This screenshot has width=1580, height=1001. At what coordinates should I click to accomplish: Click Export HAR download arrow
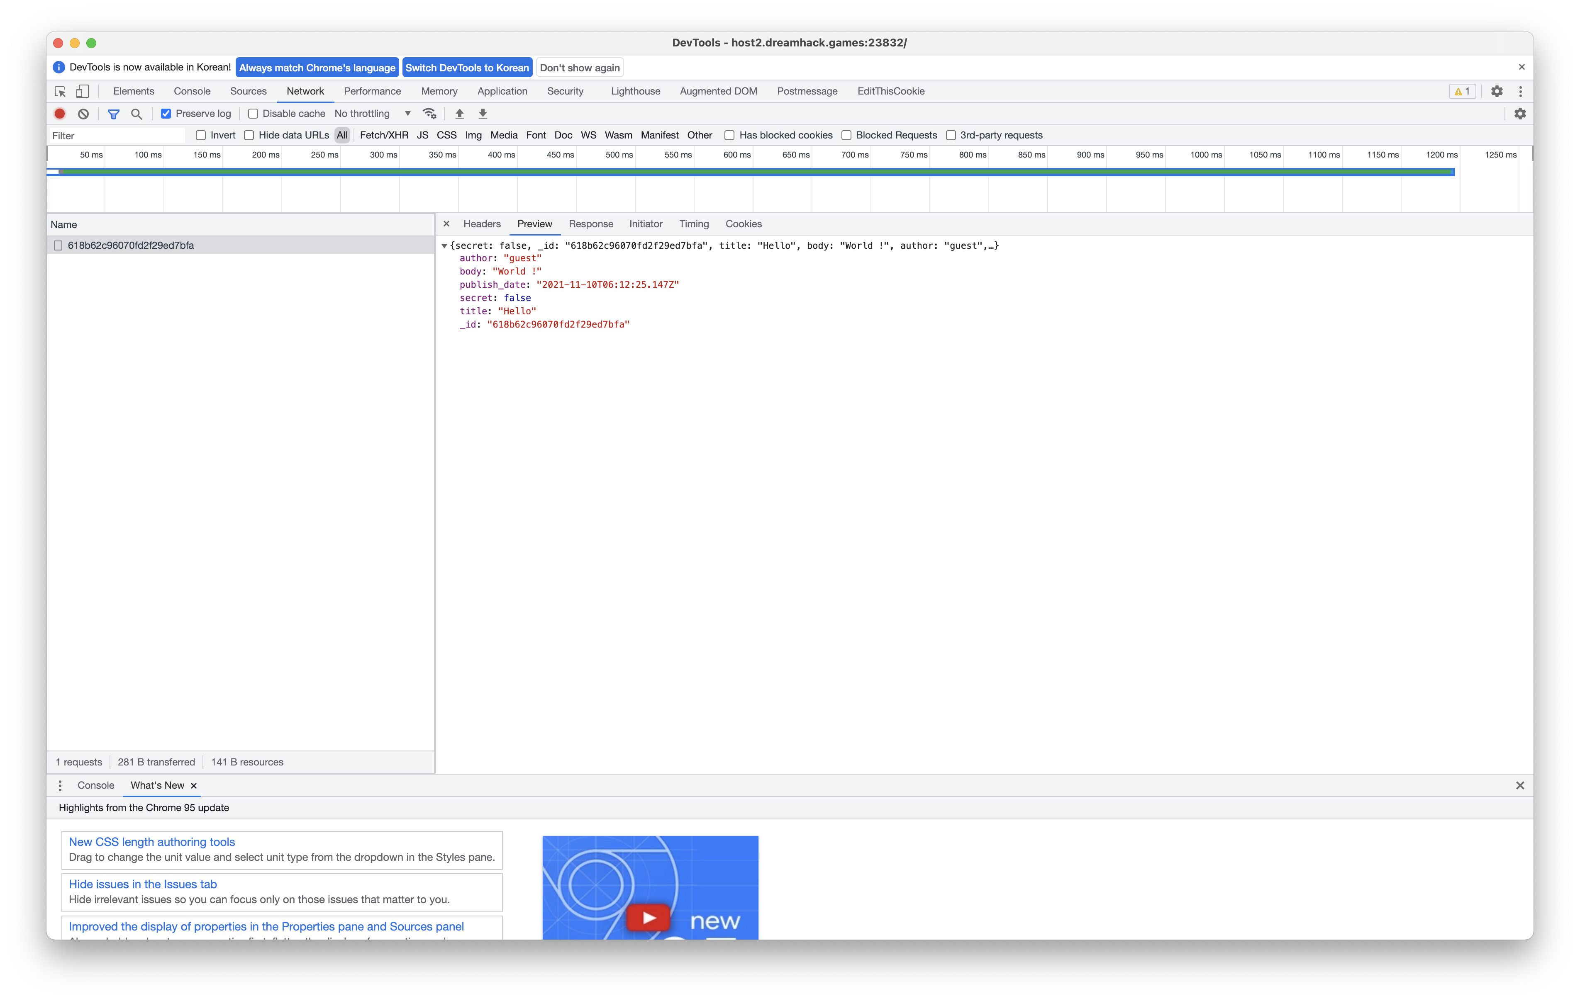(483, 114)
